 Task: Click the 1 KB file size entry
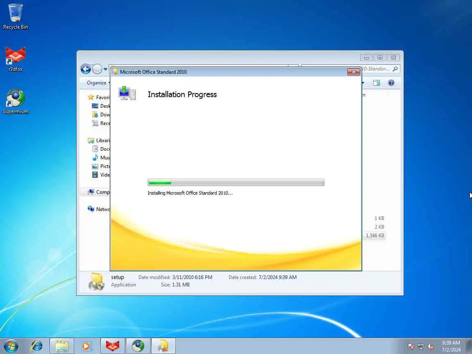(379, 218)
